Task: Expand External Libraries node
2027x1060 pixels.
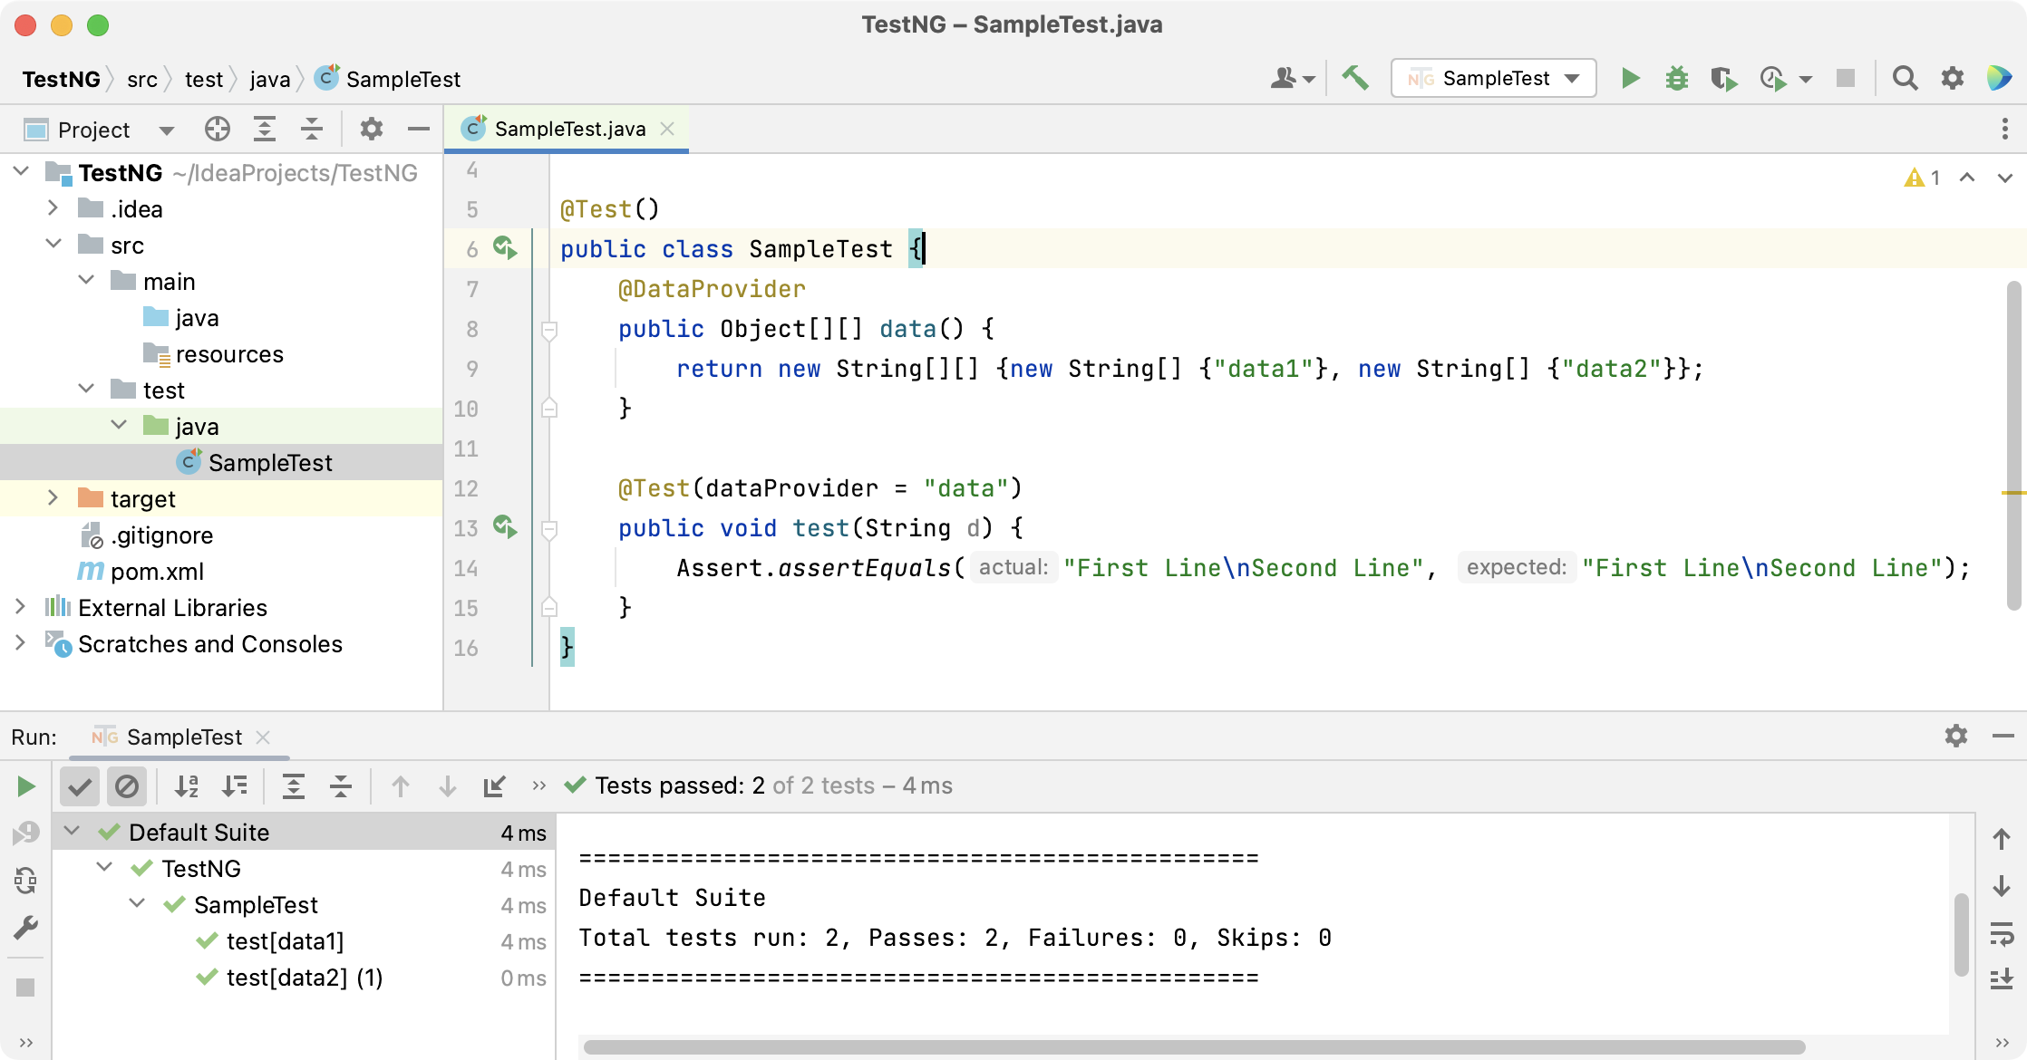Action: pyautogui.click(x=20, y=607)
